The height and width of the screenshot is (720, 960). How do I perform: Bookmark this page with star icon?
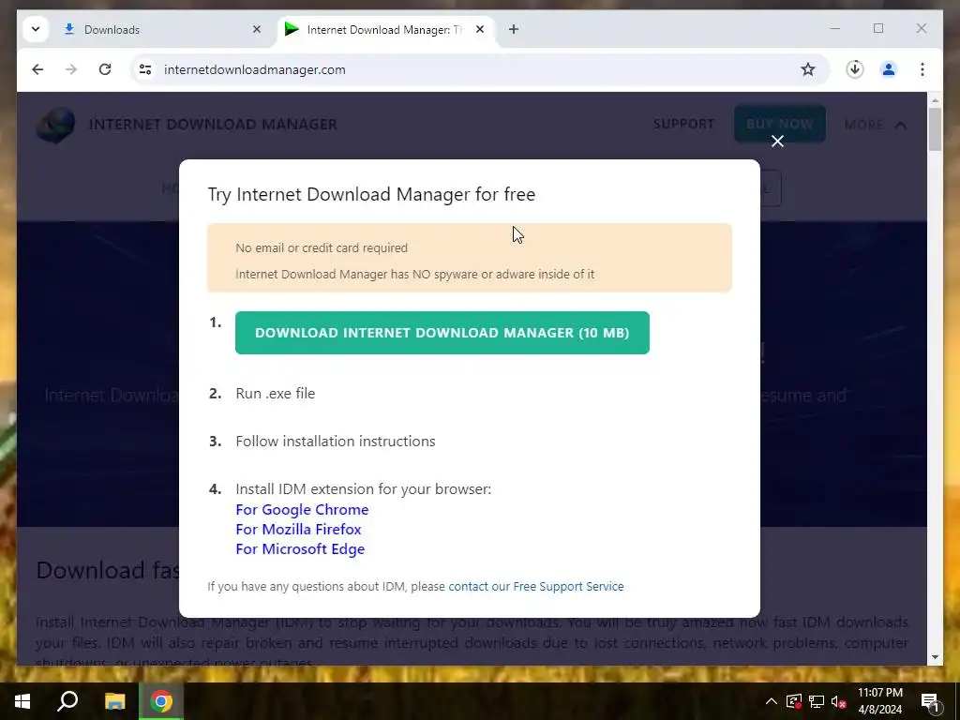click(x=808, y=69)
